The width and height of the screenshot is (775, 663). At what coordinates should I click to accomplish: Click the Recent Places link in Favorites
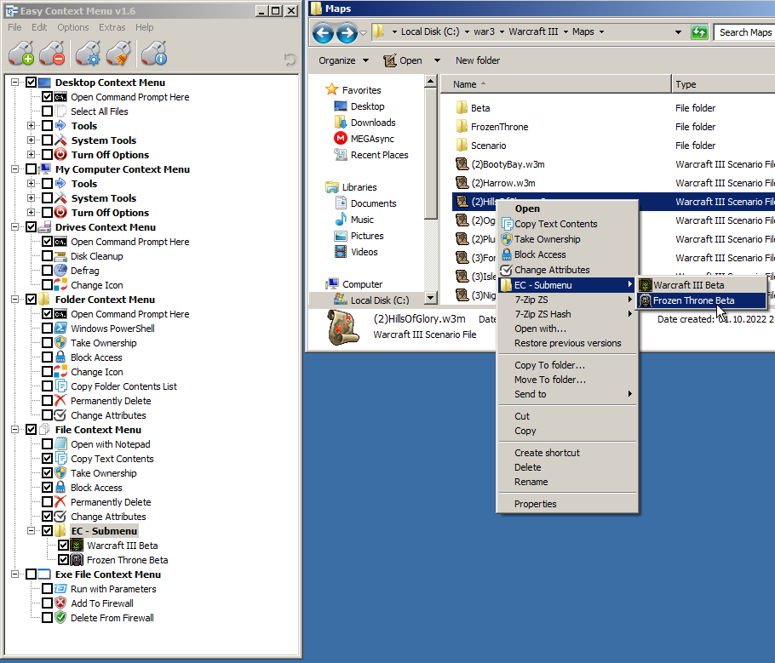click(379, 155)
